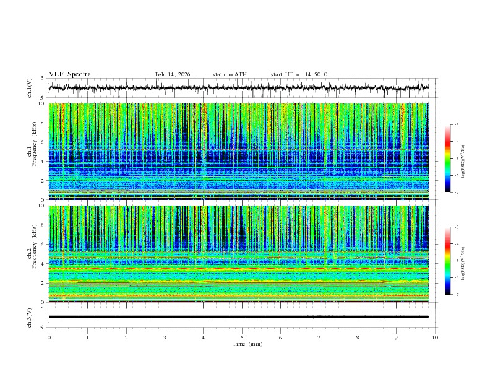Click the time axis tick label '2'
The height and width of the screenshot is (379, 490).
[126, 338]
